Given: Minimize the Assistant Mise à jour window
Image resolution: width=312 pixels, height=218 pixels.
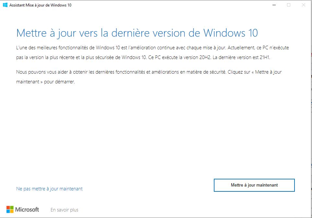Looking at the screenshot, I should tap(274, 5).
